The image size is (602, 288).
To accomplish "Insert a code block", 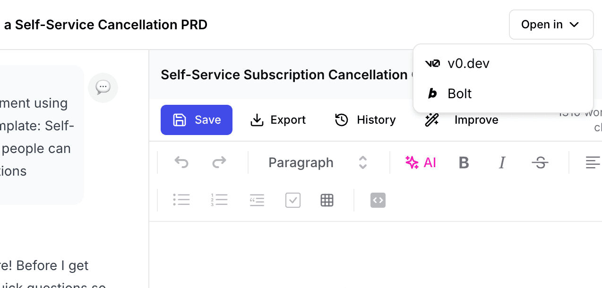I will (x=378, y=200).
